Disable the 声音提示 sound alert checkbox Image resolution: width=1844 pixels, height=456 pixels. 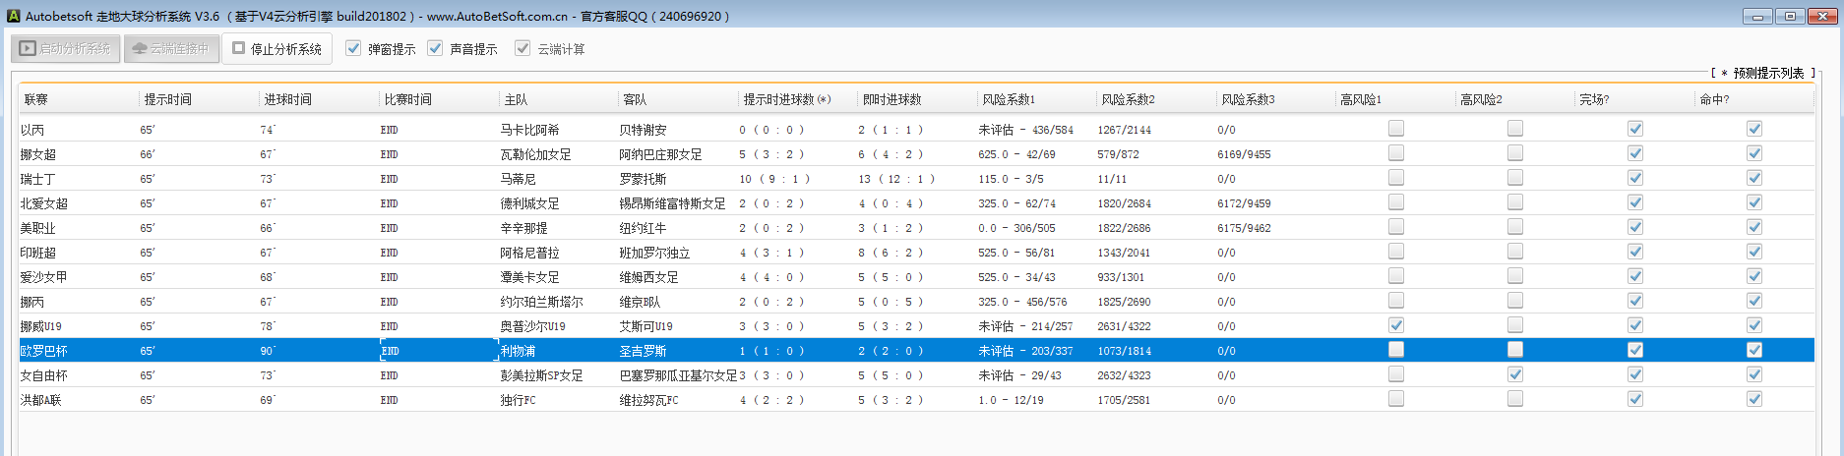(435, 48)
